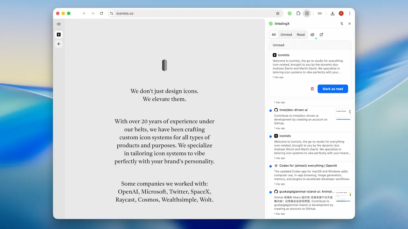Viewport: 408px width, 229px height.
Task: Select the All filter tab
Action: [274, 35]
